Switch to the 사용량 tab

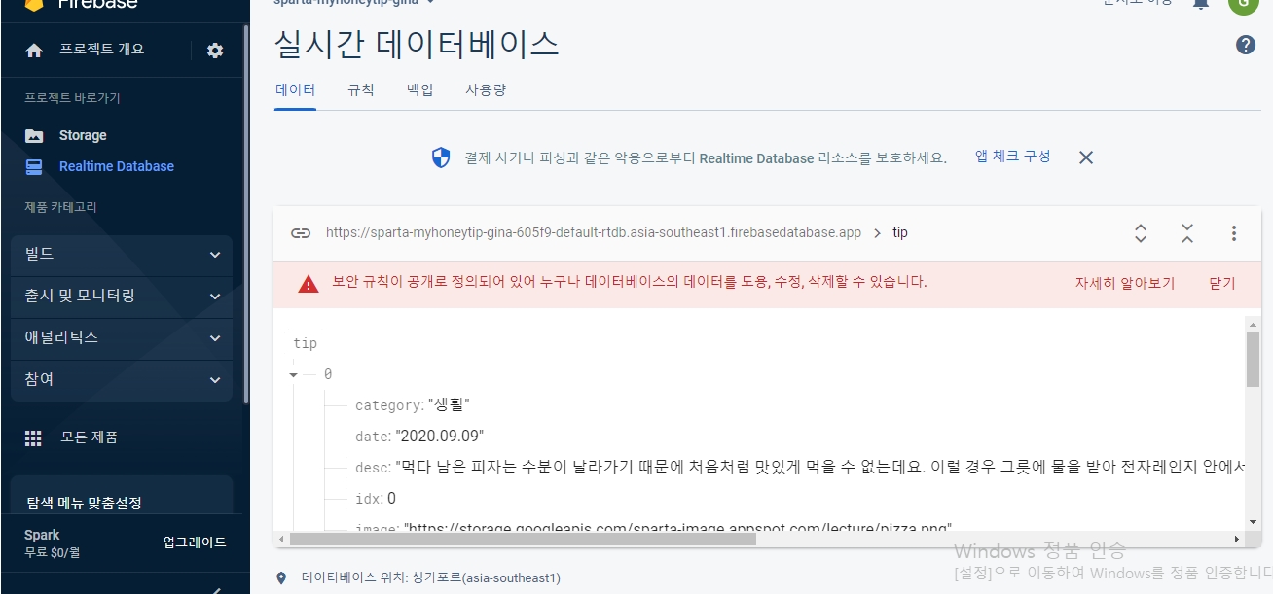click(486, 90)
